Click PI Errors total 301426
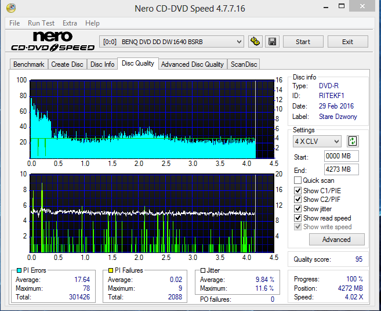The height and width of the screenshot is (311, 381). [79, 297]
